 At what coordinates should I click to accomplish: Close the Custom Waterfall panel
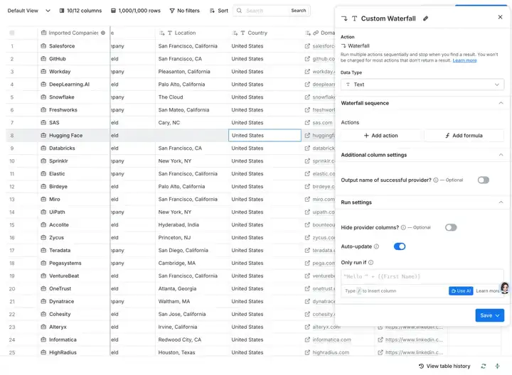click(x=500, y=17)
